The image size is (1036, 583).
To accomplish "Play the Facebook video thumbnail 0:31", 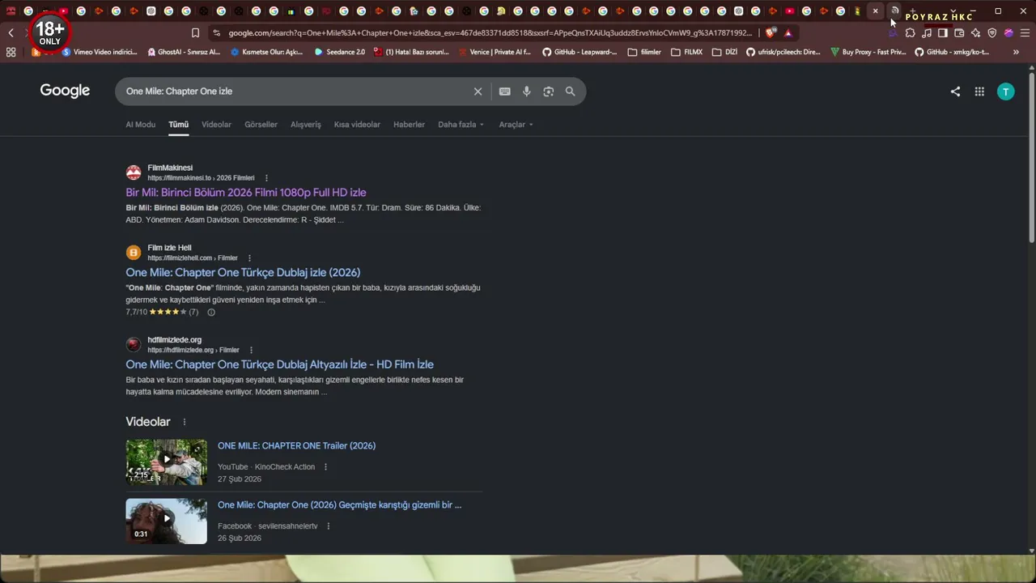I will pyautogui.click(x=166, y=521).
